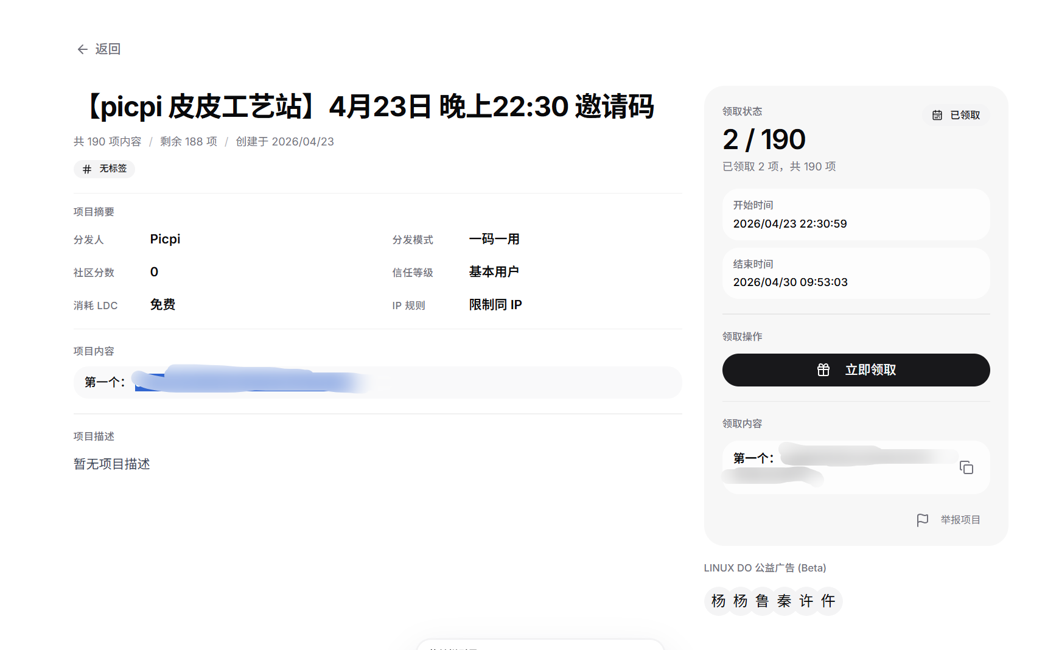Screen dimensions: 1045x650
Task: Click the 领取操作 label
Action: (743, 337)
